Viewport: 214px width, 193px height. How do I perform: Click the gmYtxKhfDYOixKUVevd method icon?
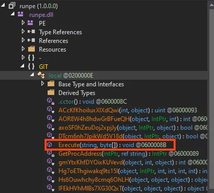tap(51, 162)
